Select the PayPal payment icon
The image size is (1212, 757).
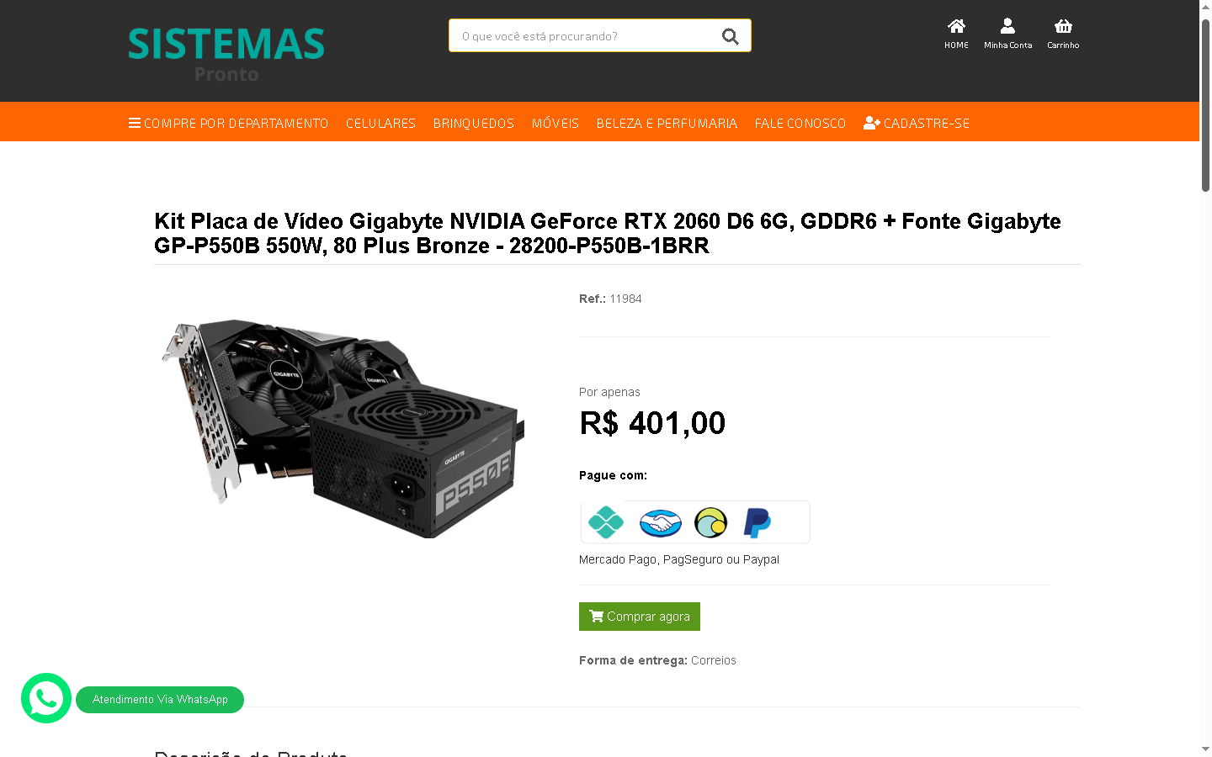(757, 522)
